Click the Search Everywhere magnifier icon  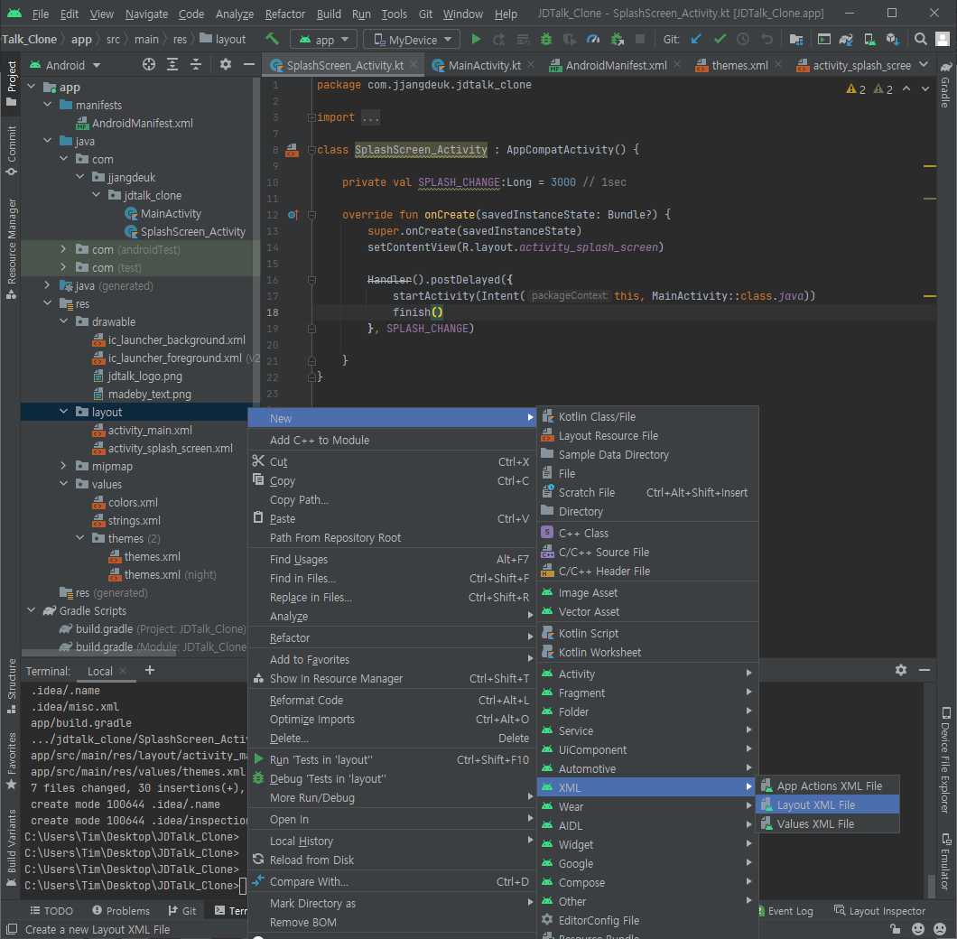pyautogui.click(x=920, y=39)
